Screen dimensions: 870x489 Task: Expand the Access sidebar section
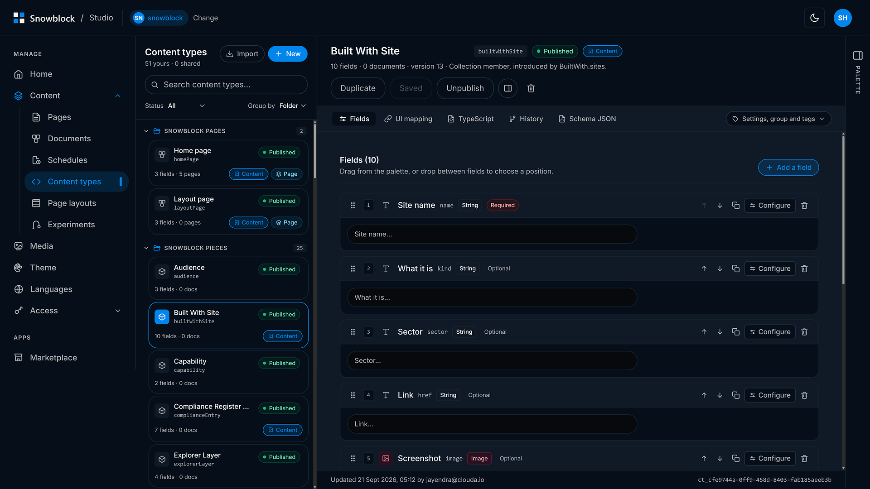pos(118,311)
